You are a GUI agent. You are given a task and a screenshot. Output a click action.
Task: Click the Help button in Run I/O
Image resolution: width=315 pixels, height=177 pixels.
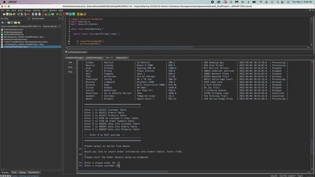point(70,72)
